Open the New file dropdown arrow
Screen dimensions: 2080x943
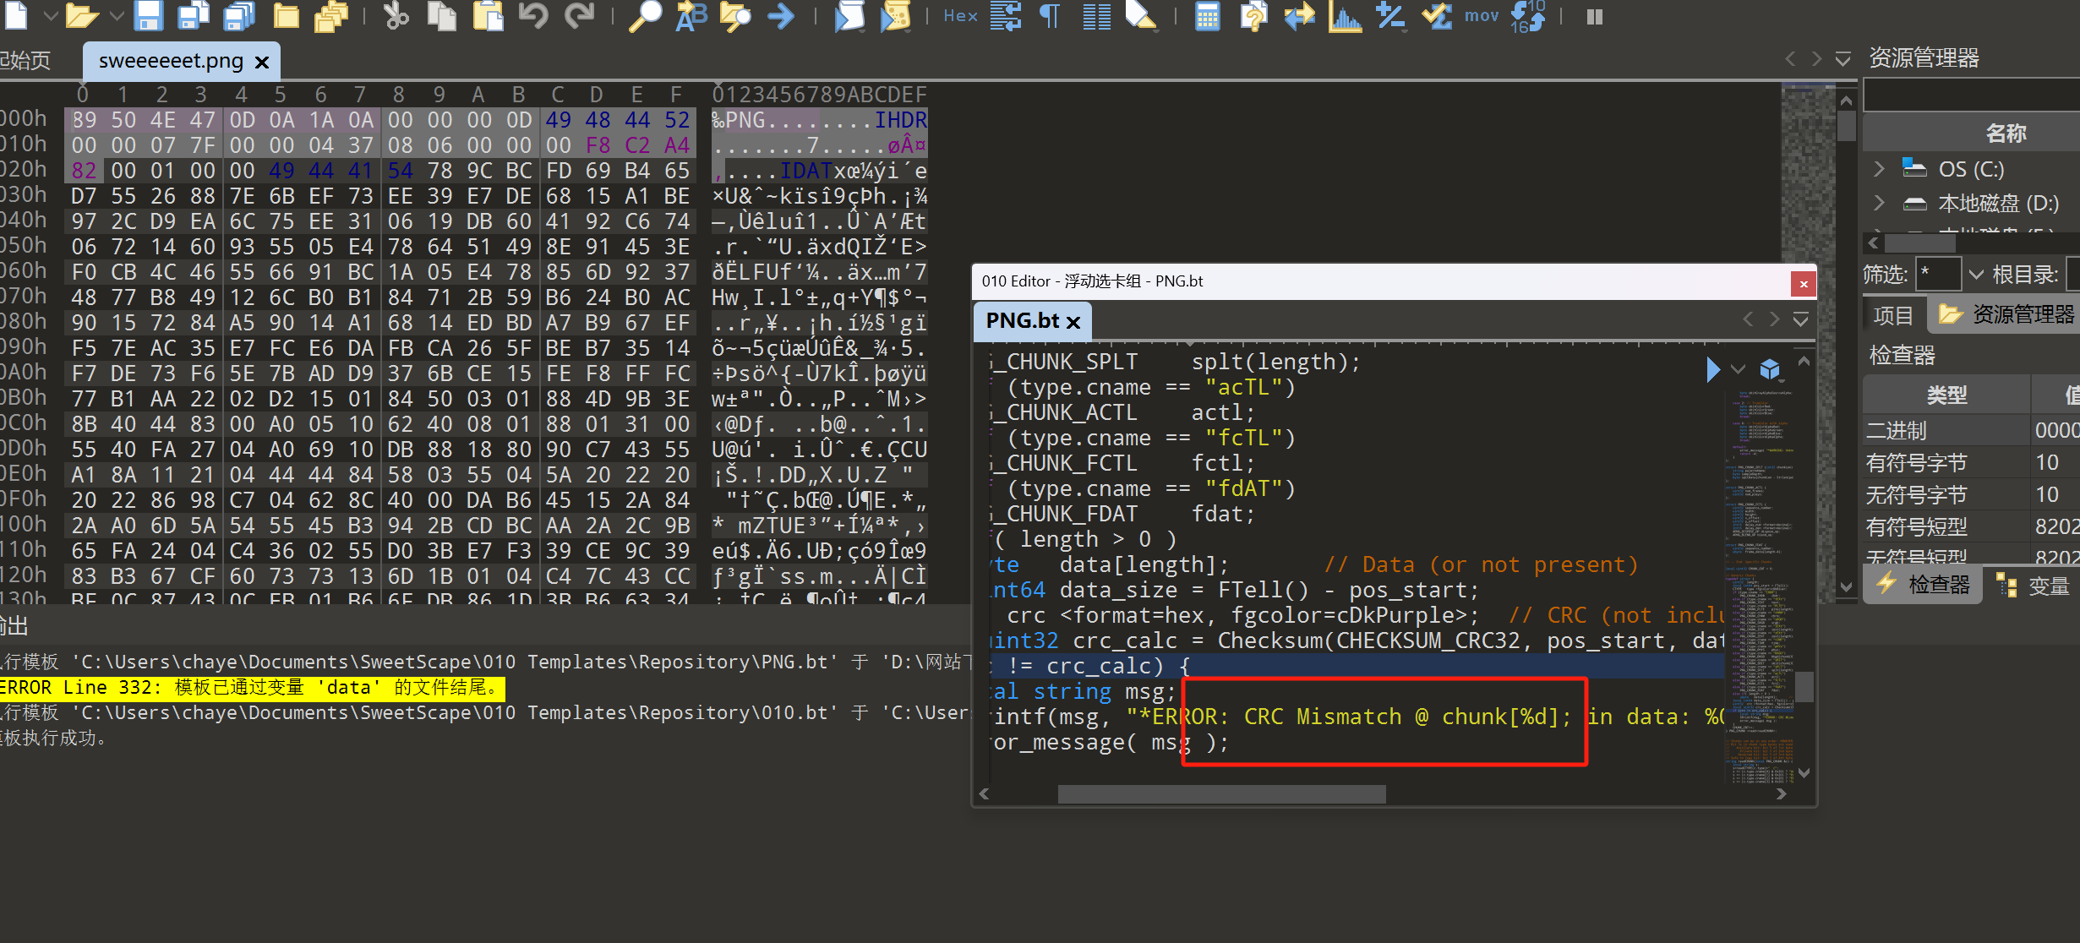[50, 15]
